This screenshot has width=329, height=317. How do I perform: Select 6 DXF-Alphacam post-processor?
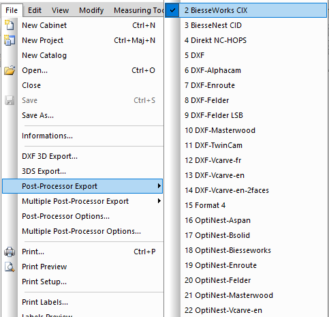point(246,70)
